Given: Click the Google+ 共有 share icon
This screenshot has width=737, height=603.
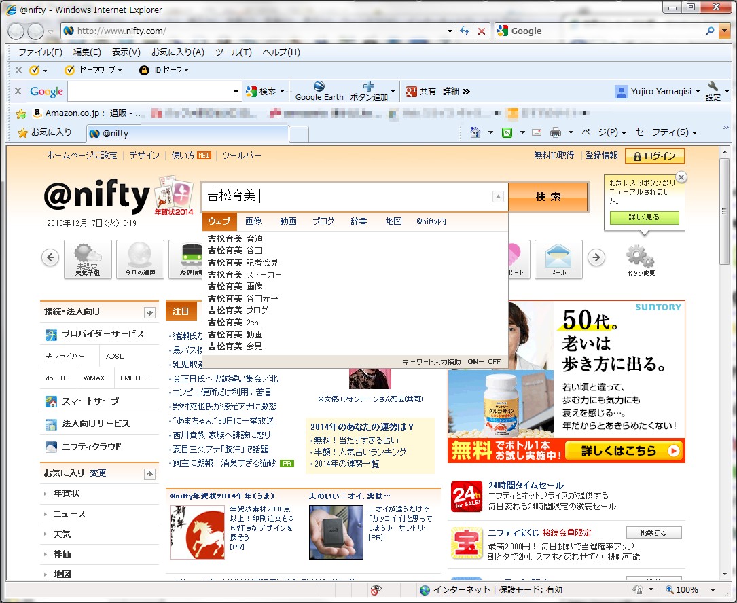Looking at the screenshot, I should (411, 91).
